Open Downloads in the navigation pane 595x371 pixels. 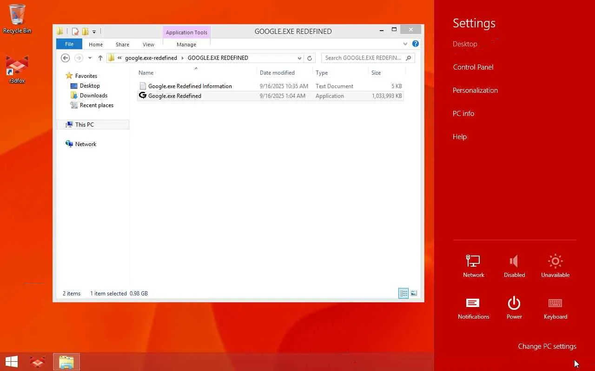tap(93, 96)
